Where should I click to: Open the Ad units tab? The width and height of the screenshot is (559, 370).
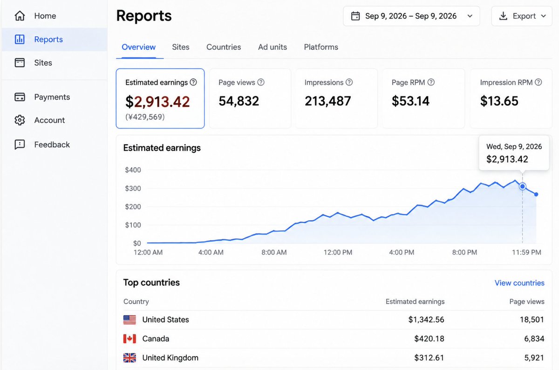pyautogui.click(x=273, y=47)
